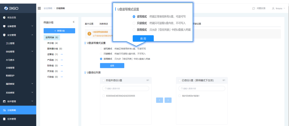Image resolution: width=289 pixels, height=126 pixels.
Task: Check the 本组未信任U盘 select-all checkbox
Action: pyautogui.click(x=103, y=81)
